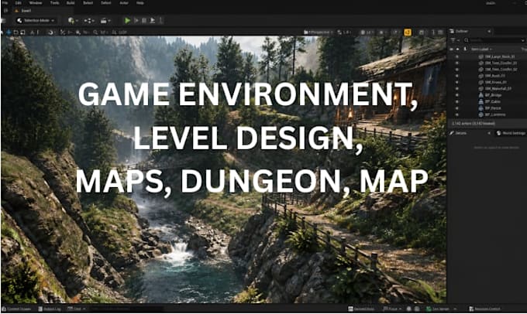Toggle visibility of SM_Waterfall_01

[456, 89]
